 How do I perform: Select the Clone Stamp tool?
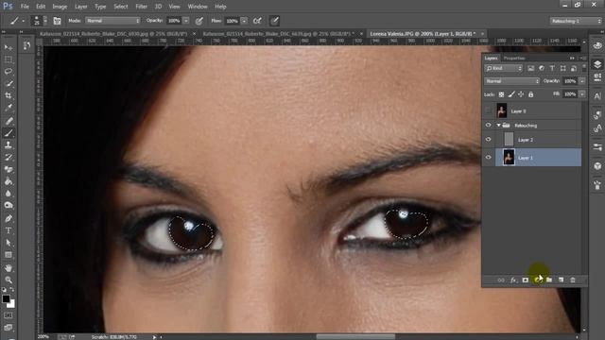pyautogui.click(x=9, y=144)
